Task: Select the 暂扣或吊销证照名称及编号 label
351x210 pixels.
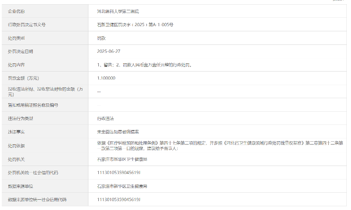Action: [33, 105]
